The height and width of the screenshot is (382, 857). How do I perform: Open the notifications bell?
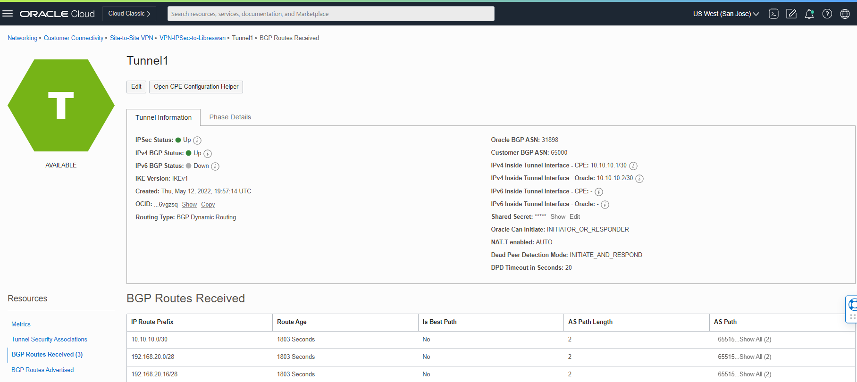point(809,14)
